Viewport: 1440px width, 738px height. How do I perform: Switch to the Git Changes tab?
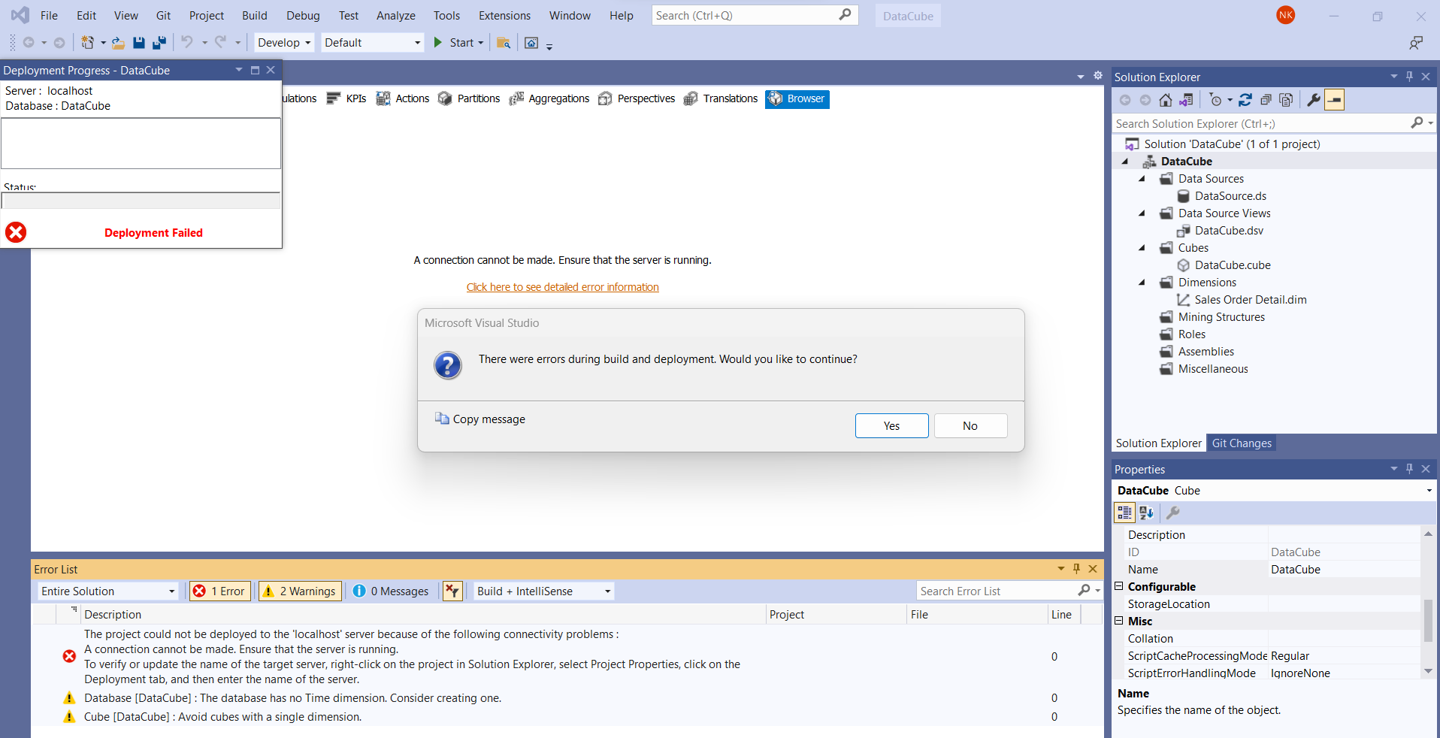coord(1242,443)
